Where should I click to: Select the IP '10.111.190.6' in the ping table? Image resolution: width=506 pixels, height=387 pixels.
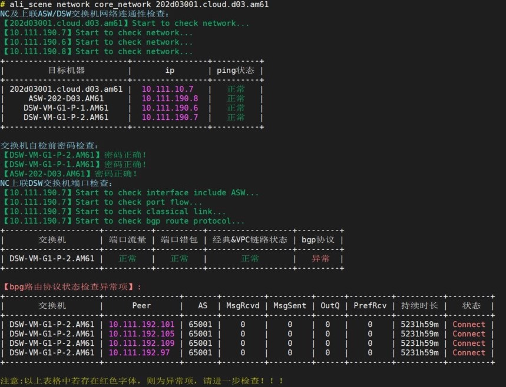pos(170,108)
